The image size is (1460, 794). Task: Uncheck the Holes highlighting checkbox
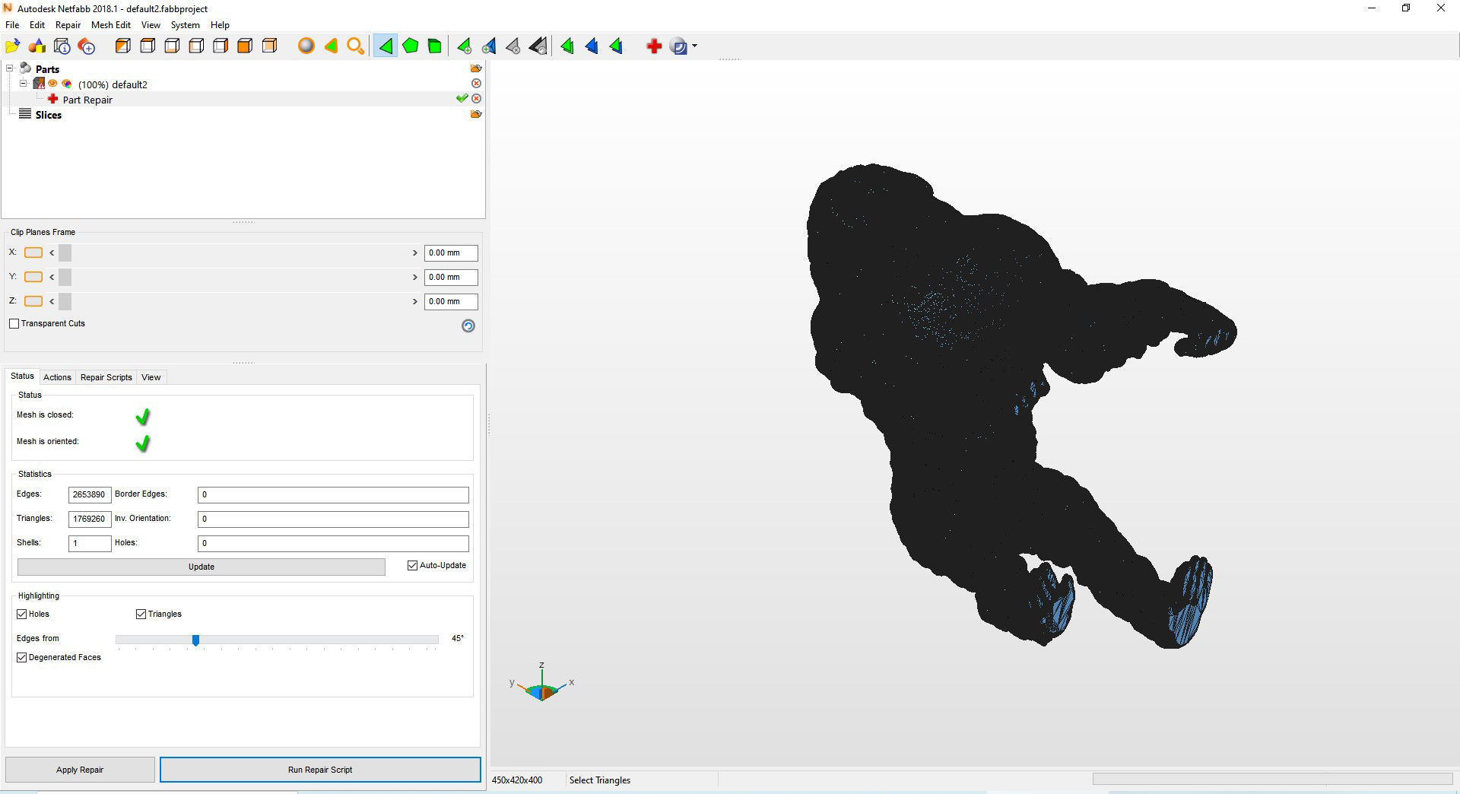pos(22,615)
